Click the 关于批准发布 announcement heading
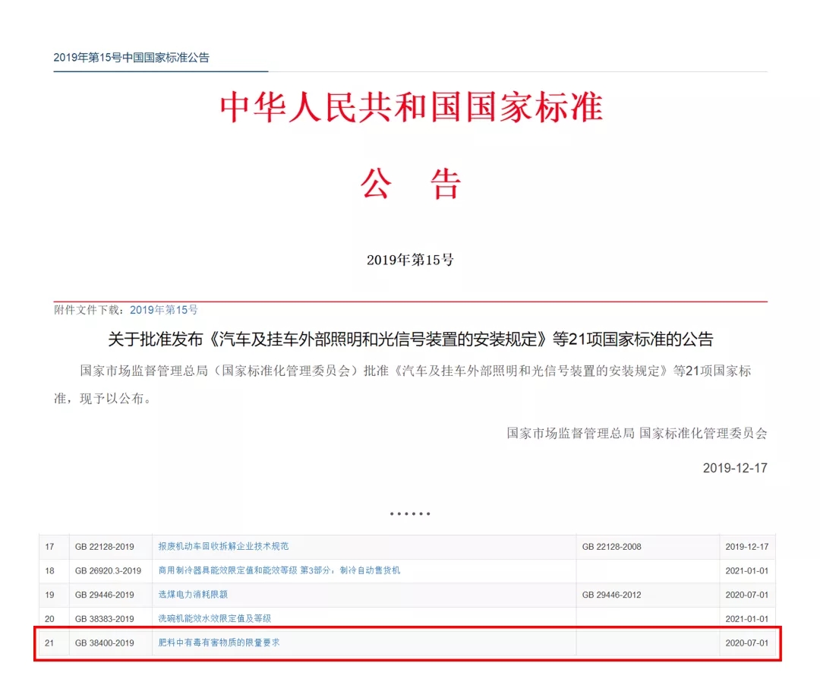The height and width of the screenshot is (682, 820). [411, 339]
